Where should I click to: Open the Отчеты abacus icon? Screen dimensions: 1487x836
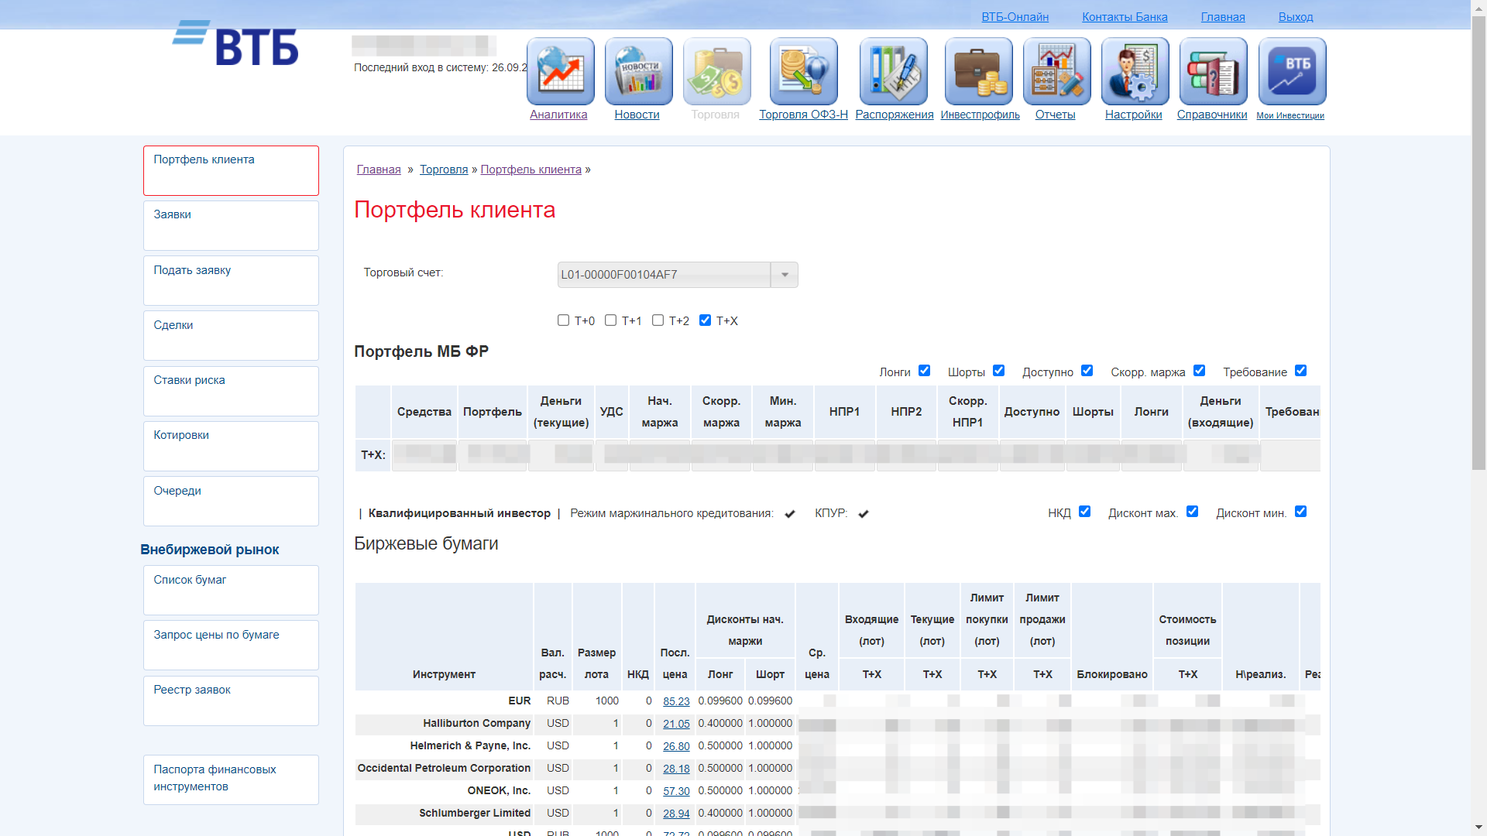click(1057, 71)
